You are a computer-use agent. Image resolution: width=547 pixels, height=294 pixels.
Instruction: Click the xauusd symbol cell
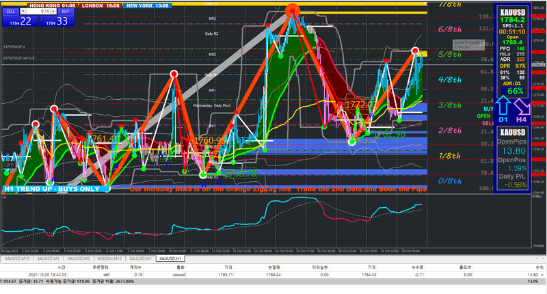pos(178,275)
